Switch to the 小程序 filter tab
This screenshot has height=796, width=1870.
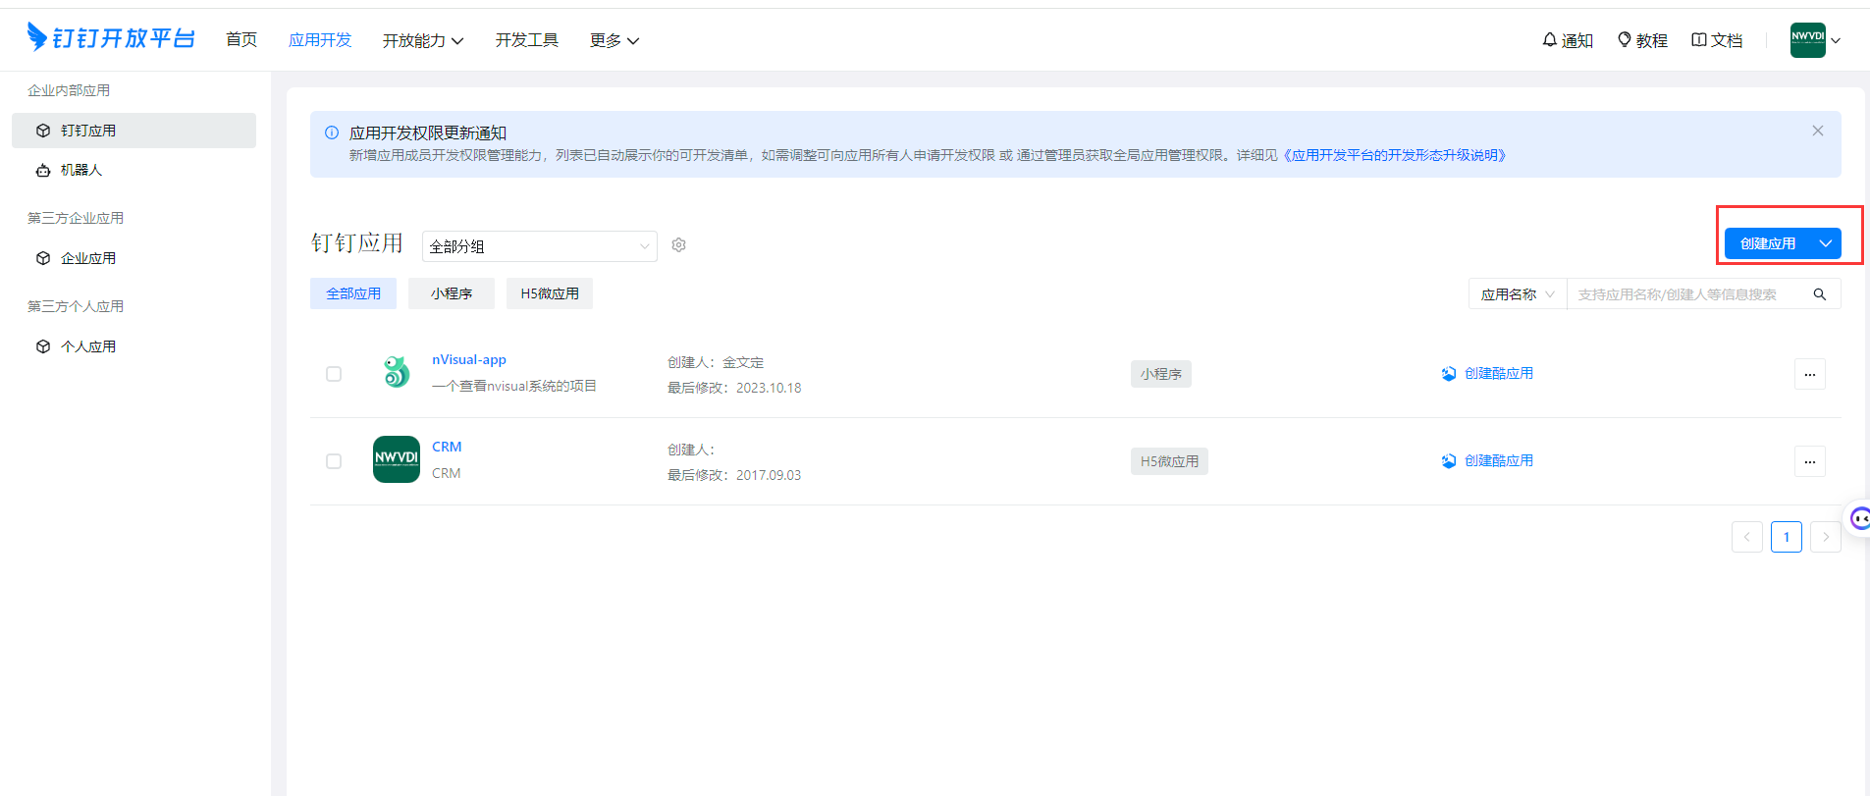point(452,293)
